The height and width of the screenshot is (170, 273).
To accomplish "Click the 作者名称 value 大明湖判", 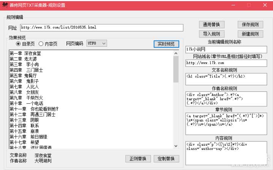I will [x=43, y=161].
